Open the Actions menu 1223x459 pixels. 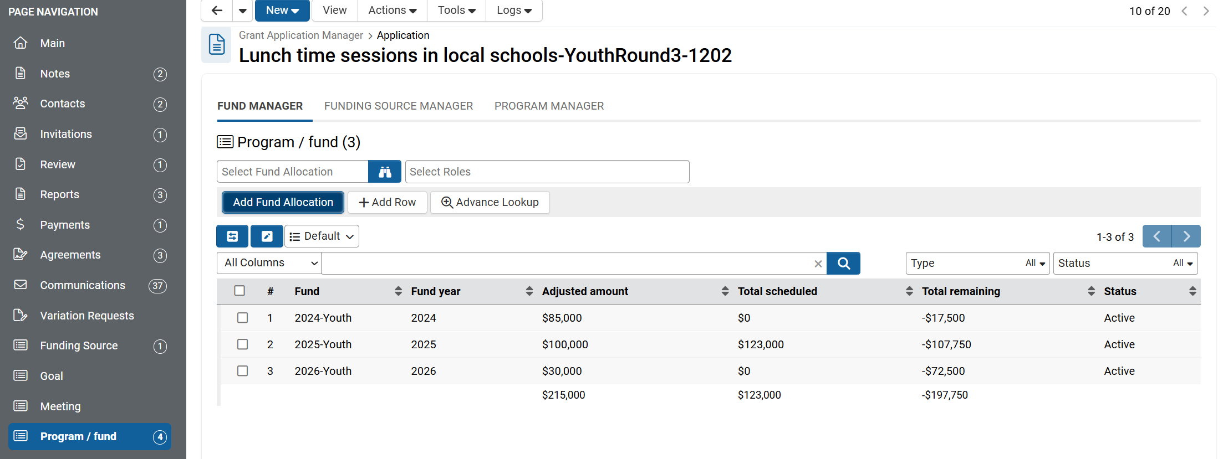click(392, 11)
